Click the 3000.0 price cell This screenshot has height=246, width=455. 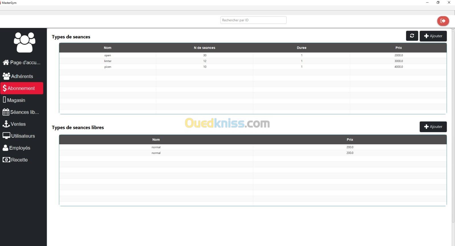pyautogui.click(x=398, y=61)
